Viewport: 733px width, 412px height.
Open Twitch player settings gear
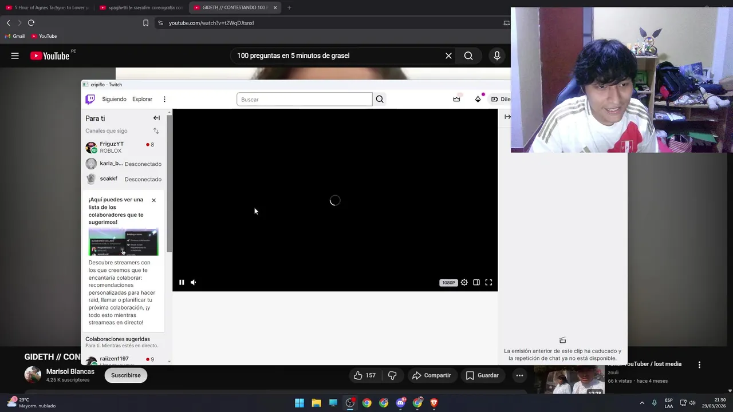point(464,282)
